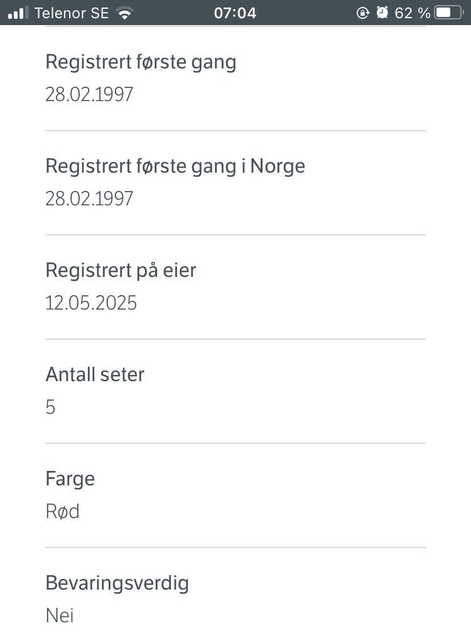Select the color value Rød

pyautogui.click(x=62, y=511)
